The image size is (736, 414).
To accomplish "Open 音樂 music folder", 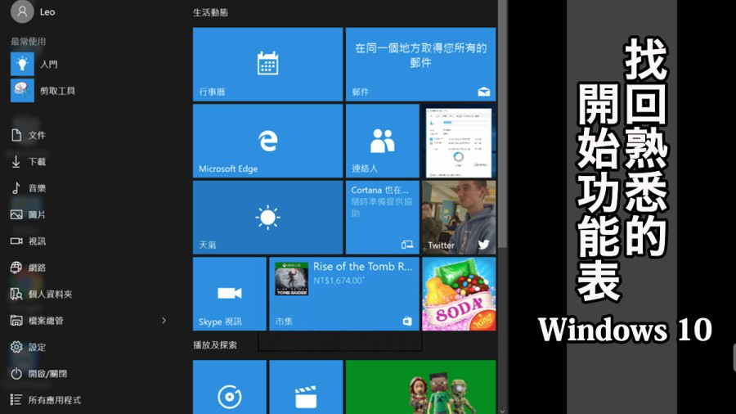I will point(28,188).
